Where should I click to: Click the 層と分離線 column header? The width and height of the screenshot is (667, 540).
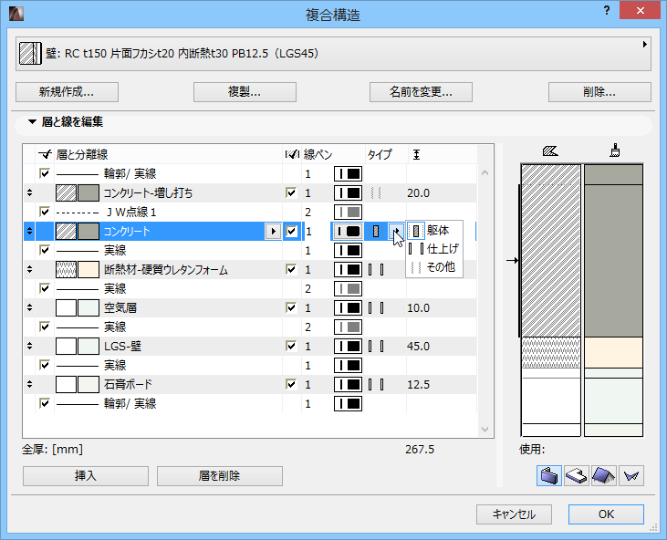pos(82,154)
